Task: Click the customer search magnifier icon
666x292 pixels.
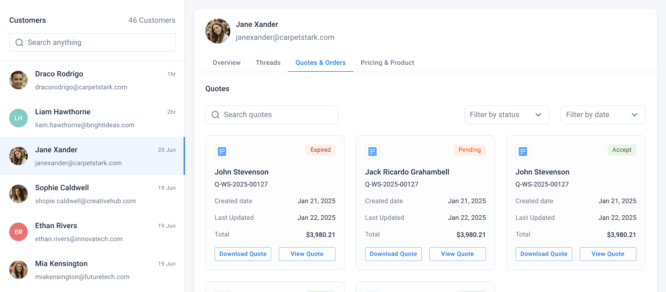Action: [x=19, y=43]
